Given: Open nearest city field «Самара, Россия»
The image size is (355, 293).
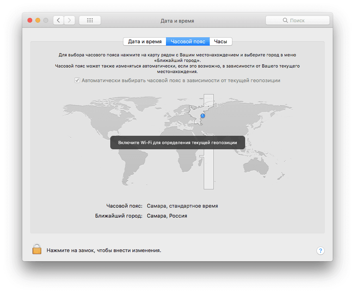Looking at the screenshot, I should tap(167, 216).
